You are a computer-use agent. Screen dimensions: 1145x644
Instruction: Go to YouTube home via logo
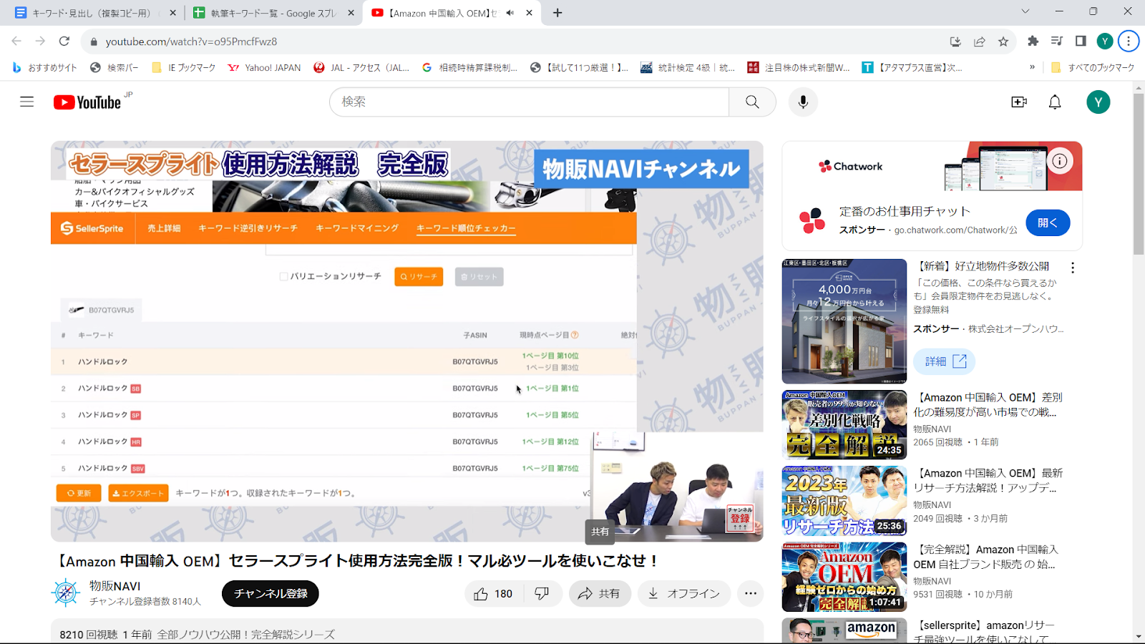click(x=87, y=102)
